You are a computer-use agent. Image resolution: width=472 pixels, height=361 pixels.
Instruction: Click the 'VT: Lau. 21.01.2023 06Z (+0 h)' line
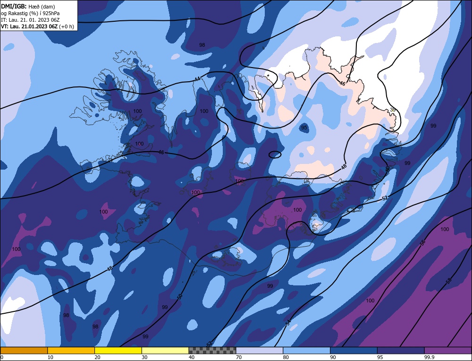[37, 26]
